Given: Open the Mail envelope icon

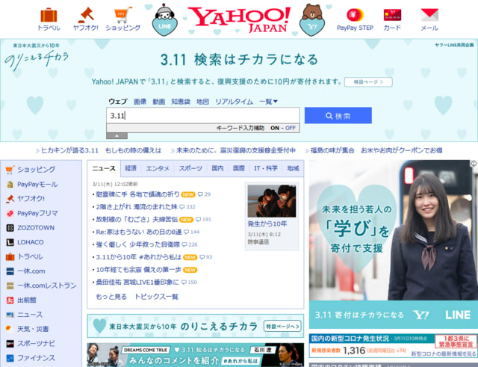Looking at the screenshot, I should (429, 15).
